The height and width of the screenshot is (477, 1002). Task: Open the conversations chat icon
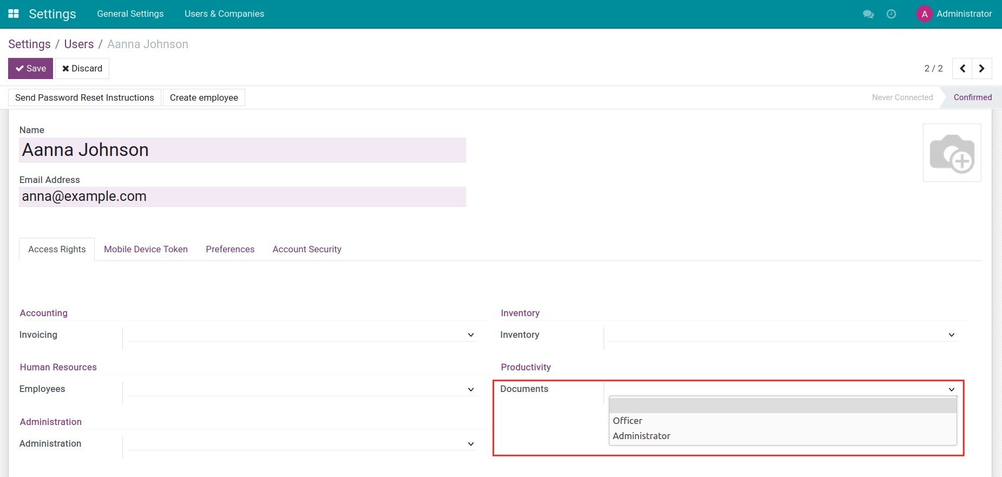[868, 14]
